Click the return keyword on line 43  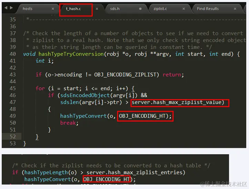click(x=172, y=75)
